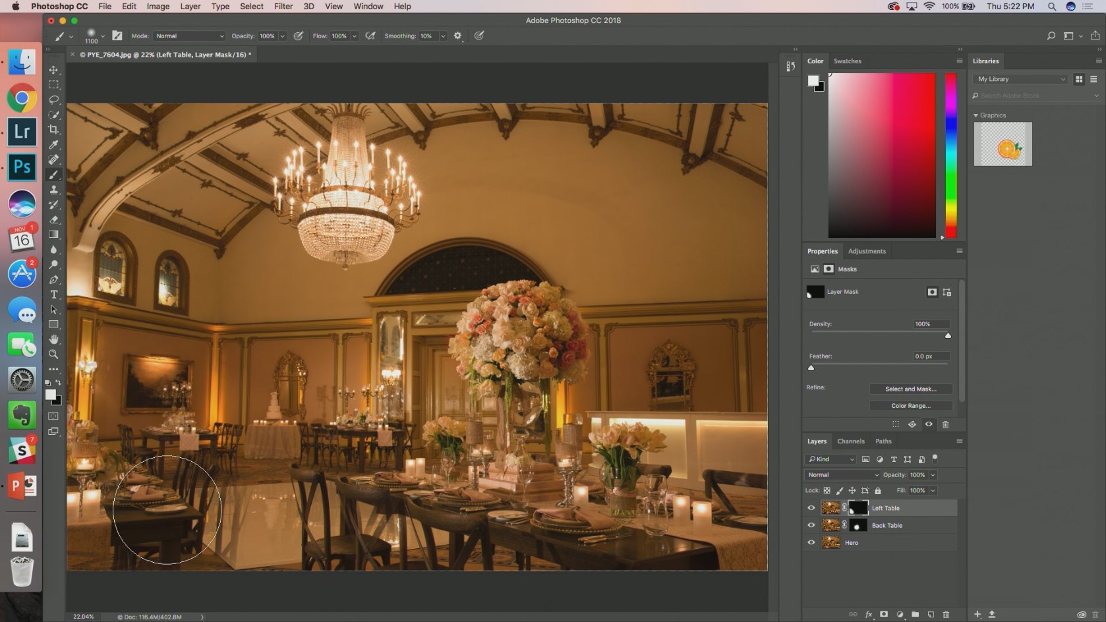This screenshot has width=1106, height=622.
Task: Open brush smoothing options gear
Action: (458, 36)
